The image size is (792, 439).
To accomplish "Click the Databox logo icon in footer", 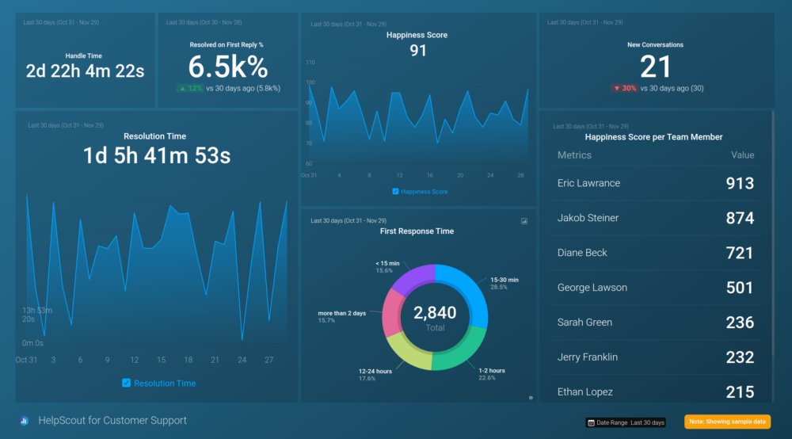I will [x=25, y=421].
